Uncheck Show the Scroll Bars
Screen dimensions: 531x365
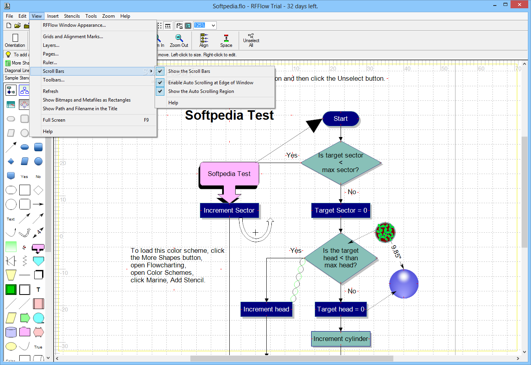[215, 71]
